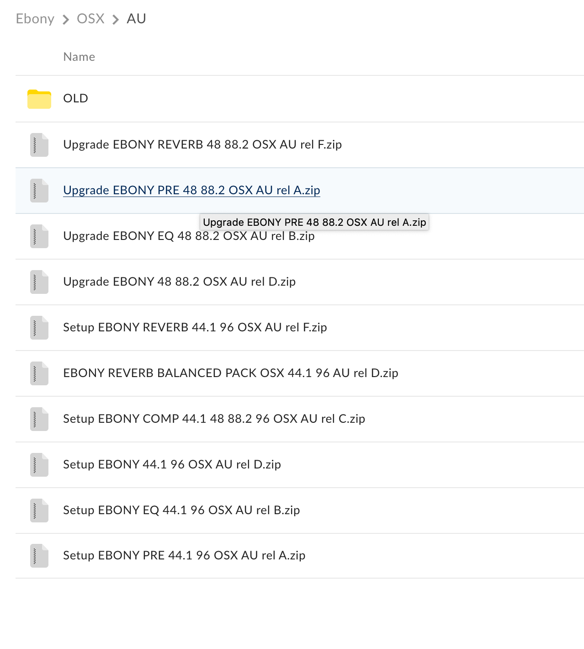The width and height of the screenshot is (584, 649).
Task: Select the AU breadcrumb item
Action: (x=136, y=19)
